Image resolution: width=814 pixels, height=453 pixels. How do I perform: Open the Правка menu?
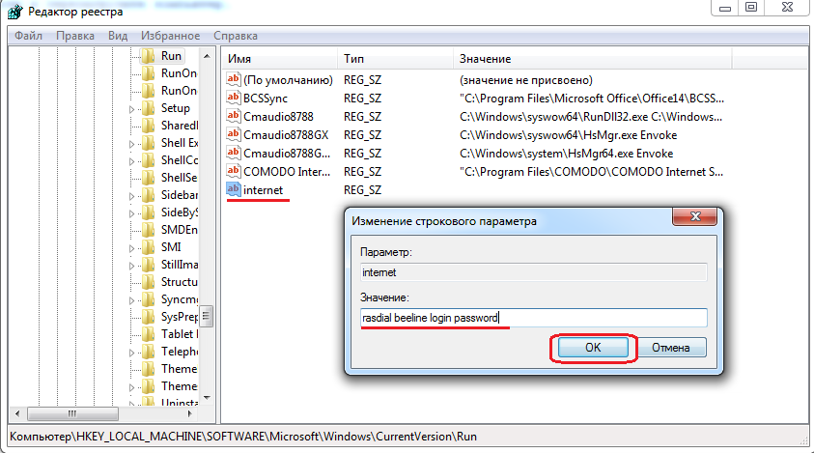75,36
